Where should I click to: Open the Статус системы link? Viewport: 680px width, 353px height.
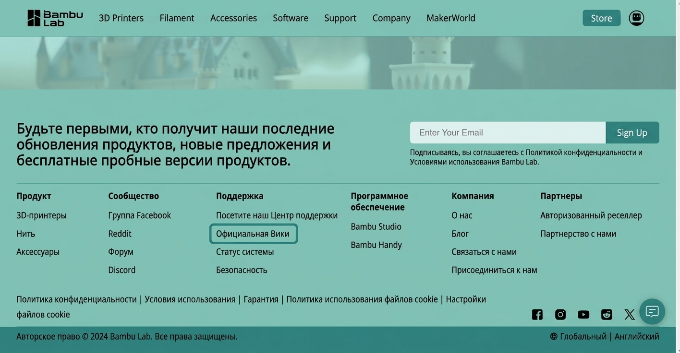point(245,252)
